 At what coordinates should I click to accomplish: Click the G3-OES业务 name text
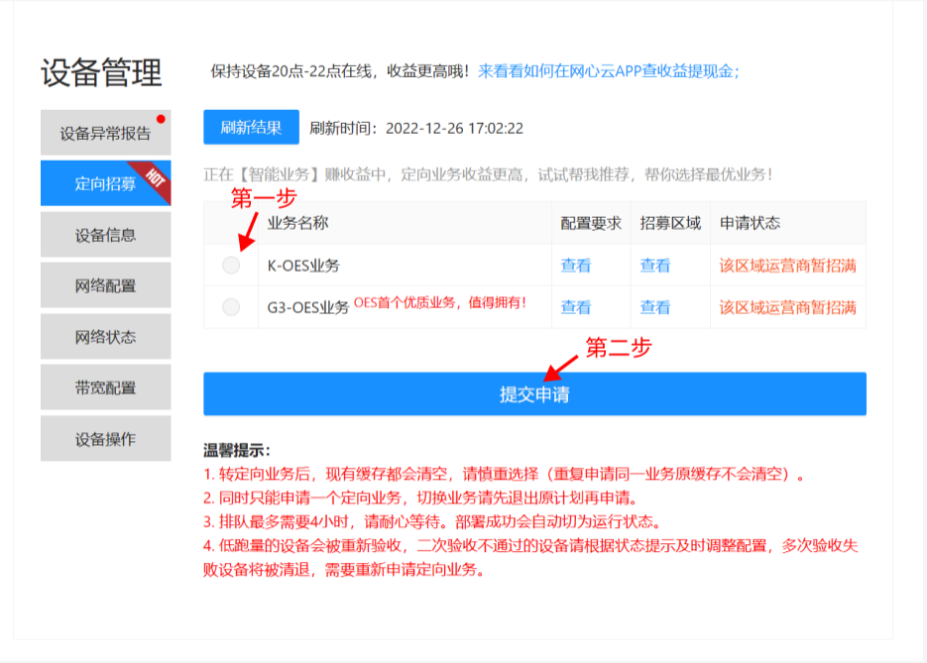click(x=308, y=308)
